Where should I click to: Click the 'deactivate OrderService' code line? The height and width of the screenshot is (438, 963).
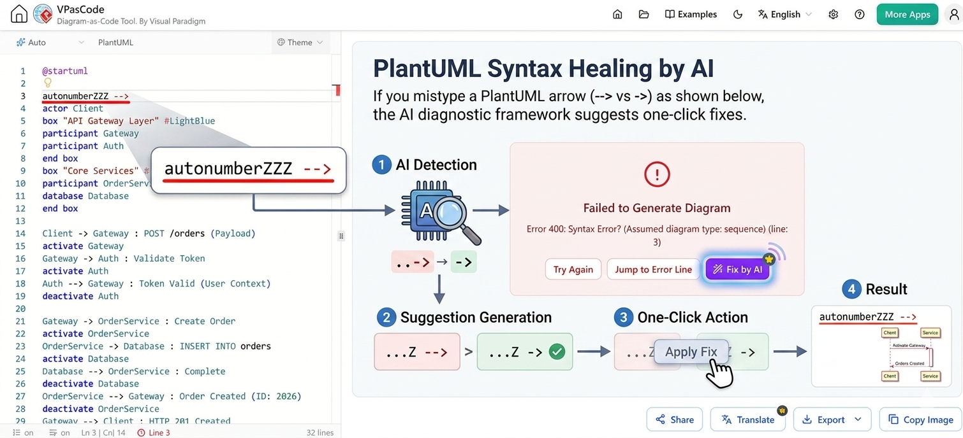[101, 409]
